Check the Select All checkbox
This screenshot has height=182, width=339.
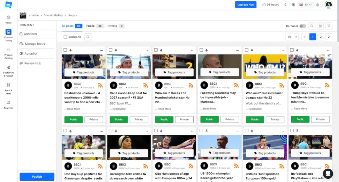[x=65, y=37]
